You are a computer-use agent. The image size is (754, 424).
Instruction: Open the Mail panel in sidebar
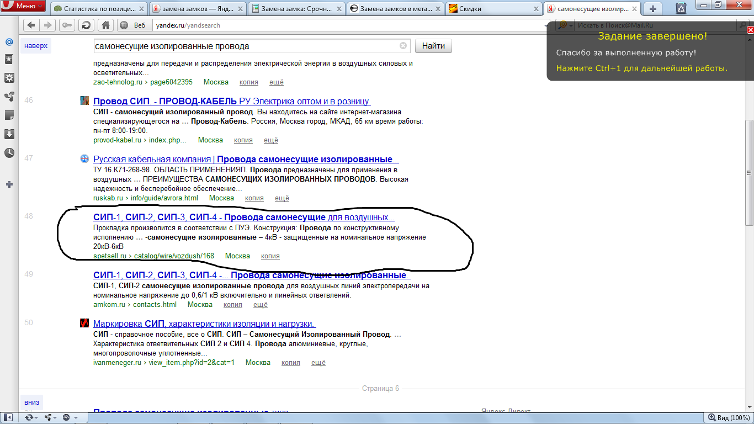9,42
